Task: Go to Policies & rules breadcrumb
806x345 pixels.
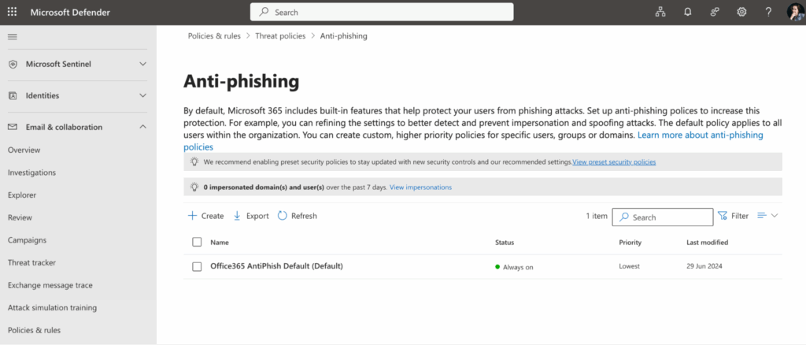Action: pyautogui.click(x=214, y=36)
